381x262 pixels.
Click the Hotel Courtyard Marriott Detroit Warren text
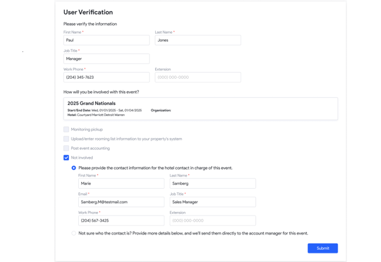pos(96,115)
